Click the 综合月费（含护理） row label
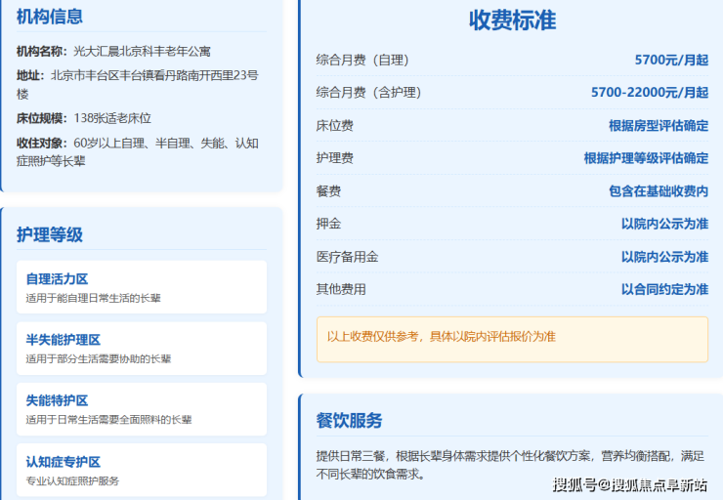 pos(369,93)
